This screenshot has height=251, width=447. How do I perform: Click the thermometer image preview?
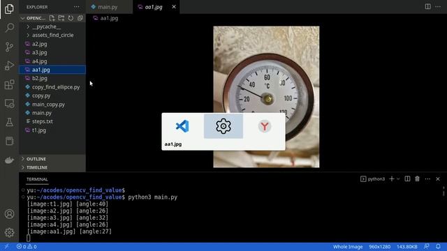[266, 97]
